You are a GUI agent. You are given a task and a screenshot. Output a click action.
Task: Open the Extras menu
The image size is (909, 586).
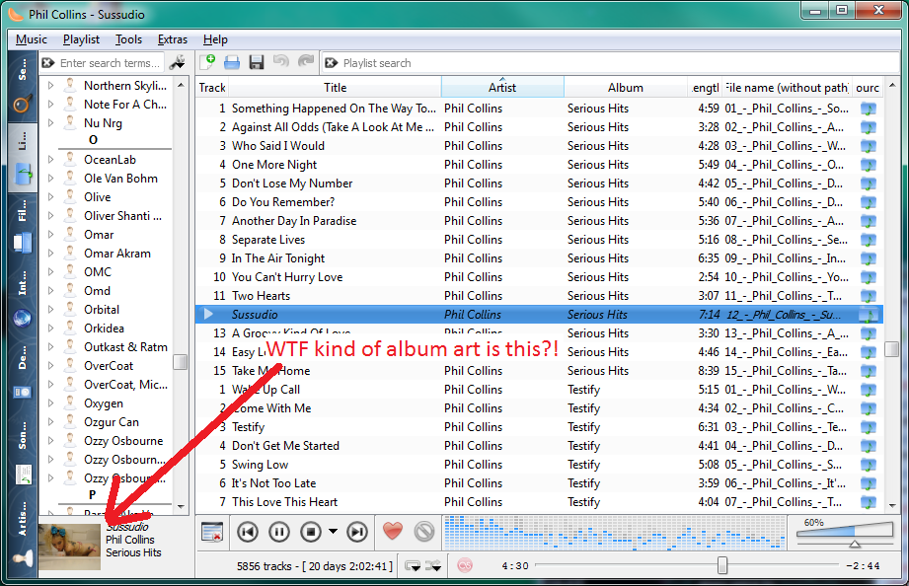click(173, 39)
